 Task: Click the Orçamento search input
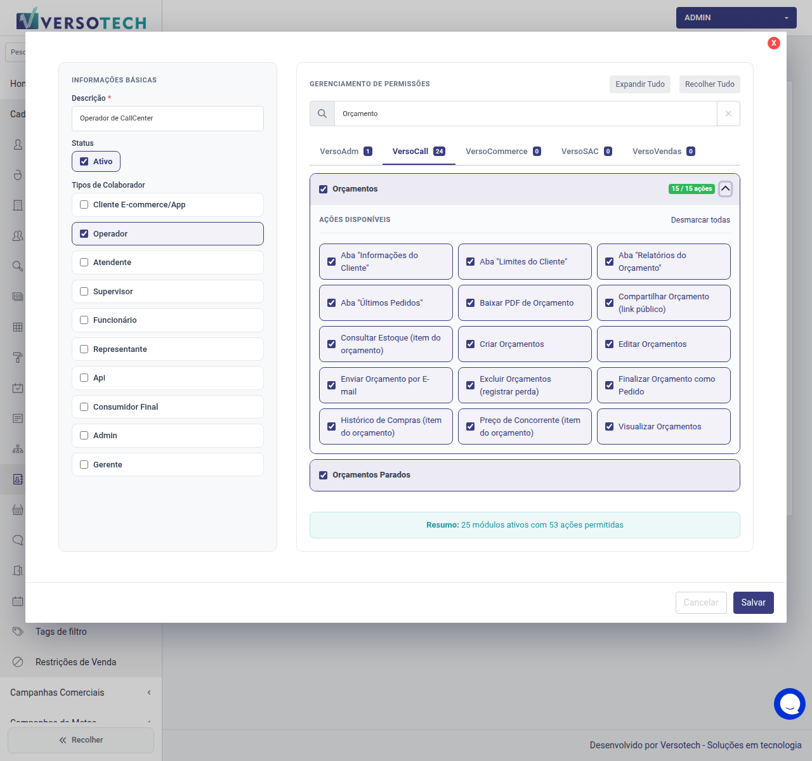pos(525,114)
